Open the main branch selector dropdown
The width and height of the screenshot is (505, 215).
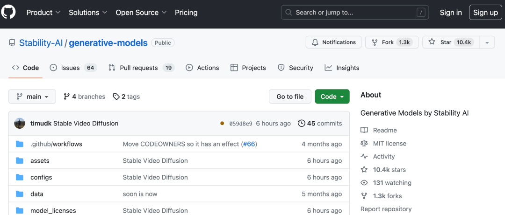tap(32, 97)
